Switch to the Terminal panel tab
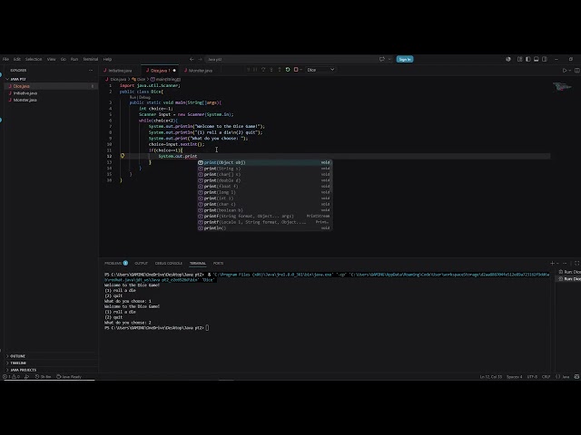The image size is (581, 435). (x=198, y=263)
